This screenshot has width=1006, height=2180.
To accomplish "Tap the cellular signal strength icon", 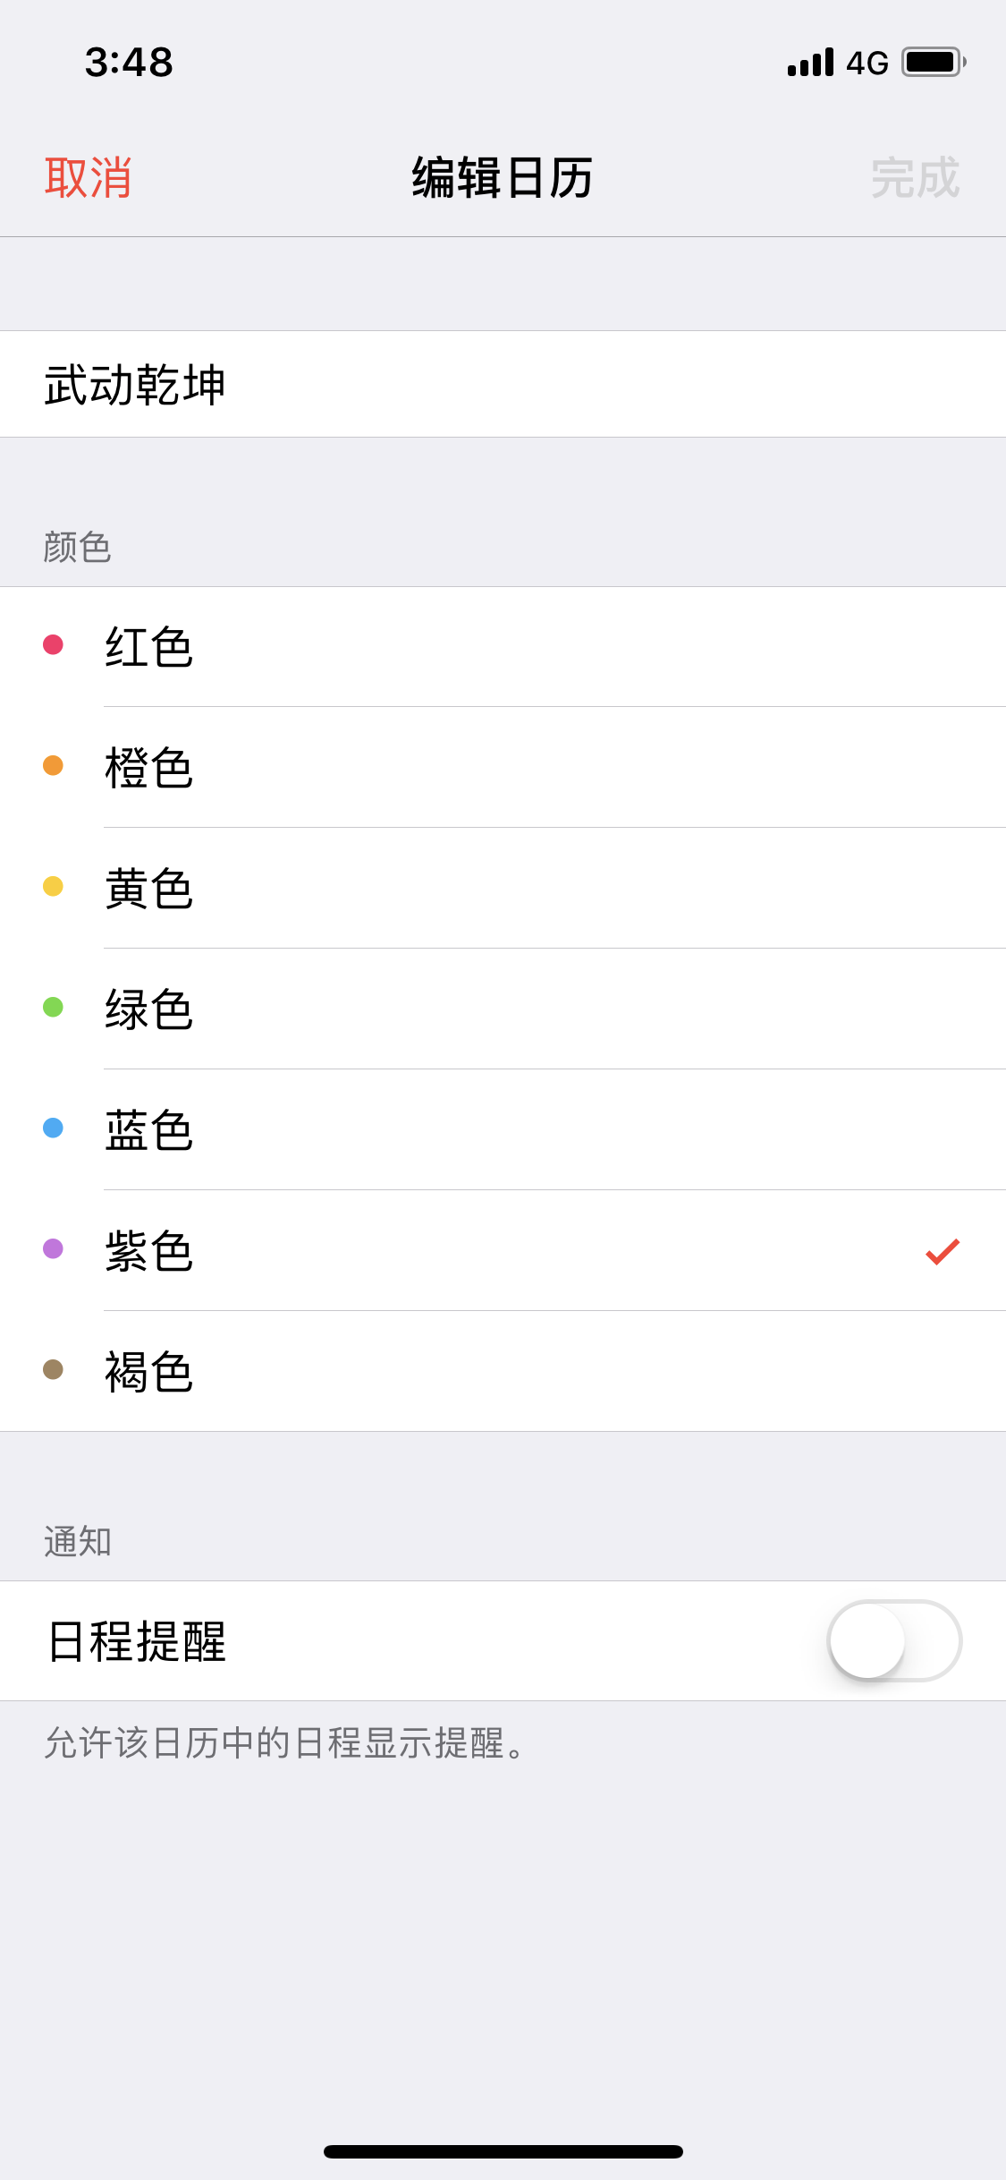I will [x=810, y=63].
